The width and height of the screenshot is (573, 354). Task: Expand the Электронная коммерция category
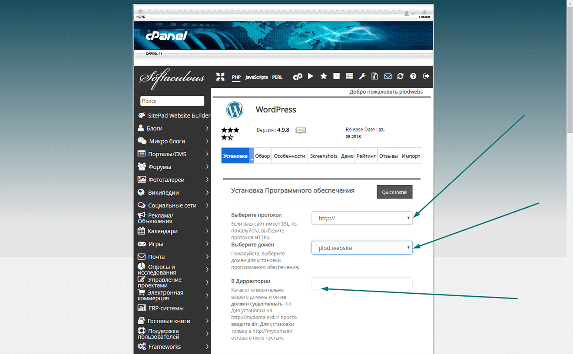point(173,295)
